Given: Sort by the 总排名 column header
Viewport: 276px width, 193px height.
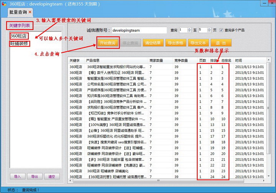Looking at the screenshot, I should coord(227,61).
